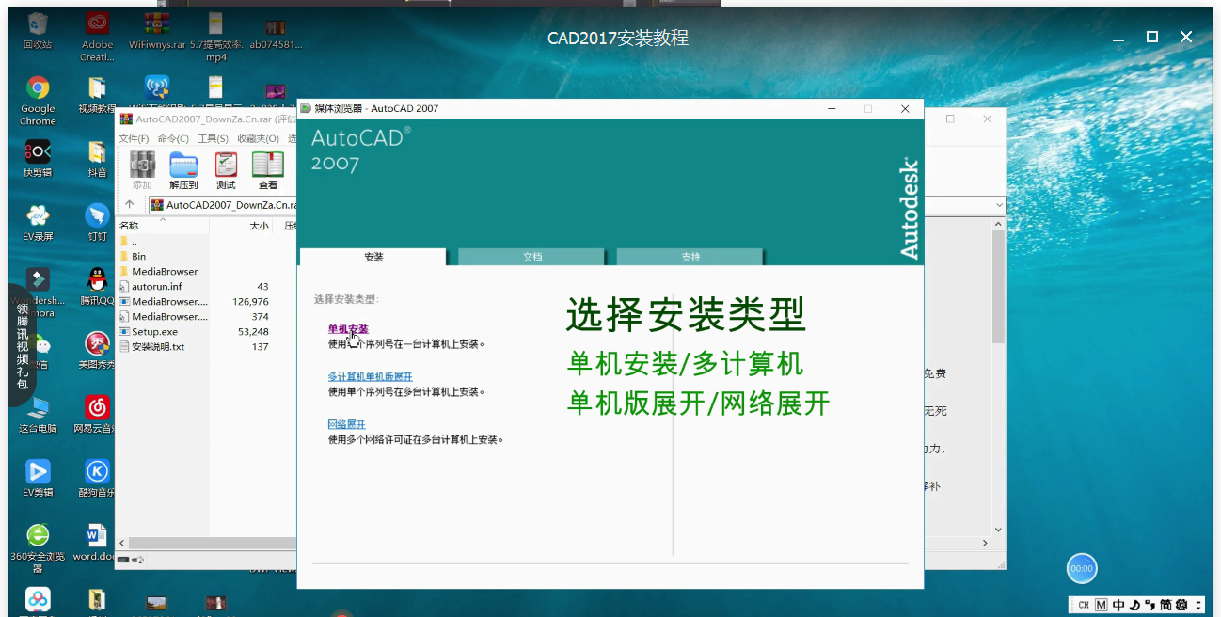Toggle full/half width punctuation in language bar
1221x617 pixels.
tap(1150, 605)
